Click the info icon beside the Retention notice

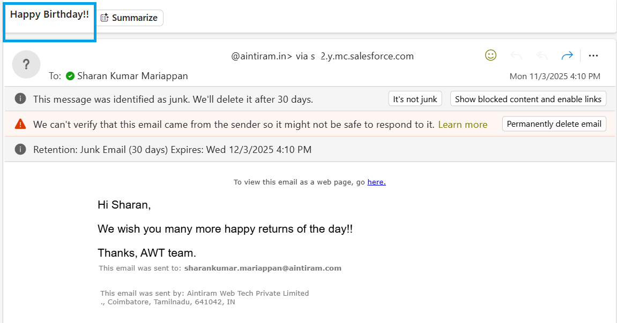click(x=20, y=149)
